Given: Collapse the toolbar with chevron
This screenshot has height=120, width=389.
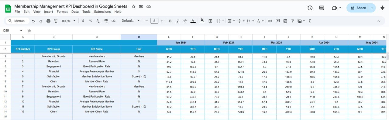Looking at the screenshot, I should (x=379, y=21).
